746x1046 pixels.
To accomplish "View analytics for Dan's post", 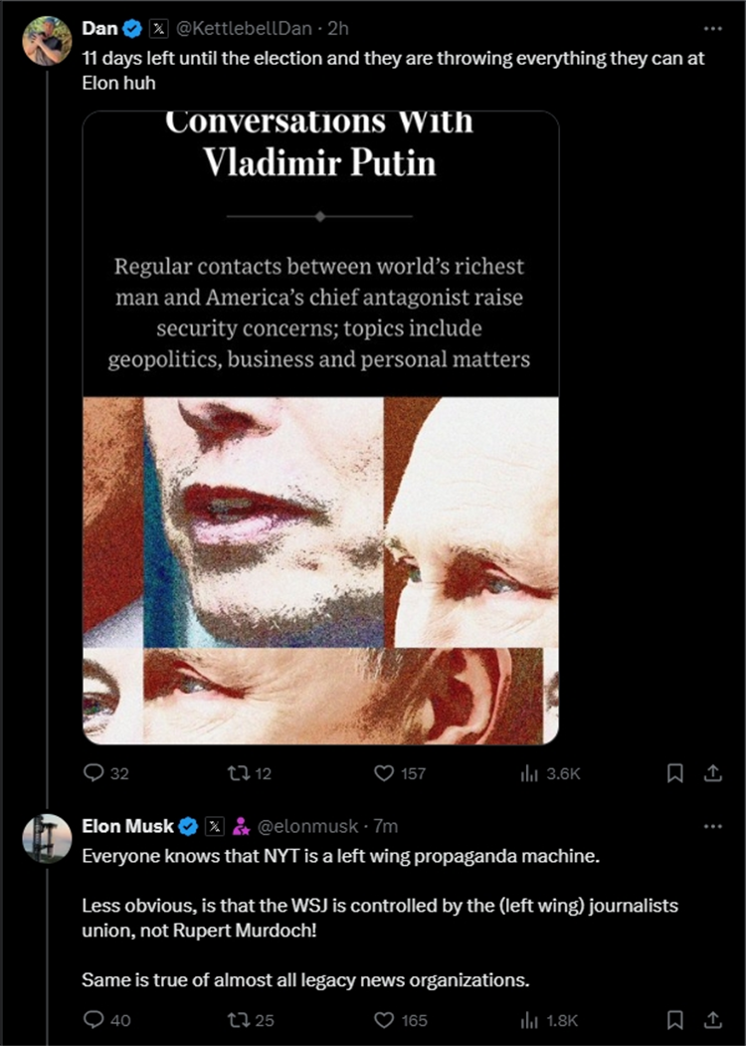I will pyautogui.click(x=529, y=773).
